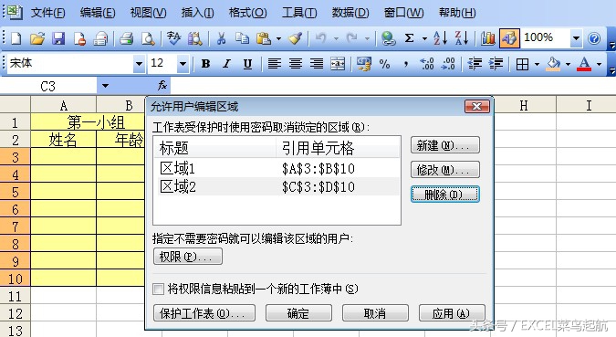The width and height of the screenshot is (616, 337).
Task: Click the Paste clipboard icon
Action: [x=264, y=38]
